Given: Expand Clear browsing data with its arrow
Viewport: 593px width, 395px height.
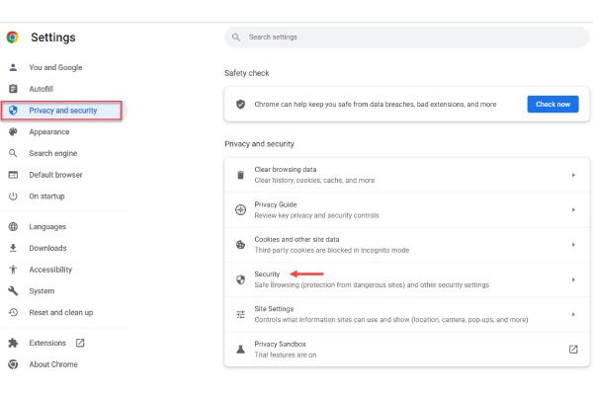Looking at the screenshot, I should 573,175.
